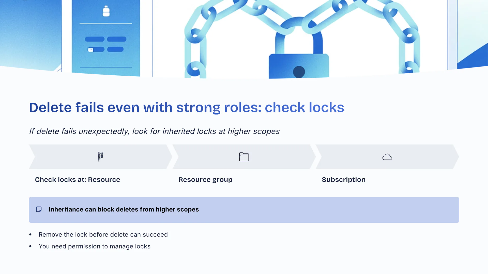Click the blue phone screen illustration

pos(106,58)
